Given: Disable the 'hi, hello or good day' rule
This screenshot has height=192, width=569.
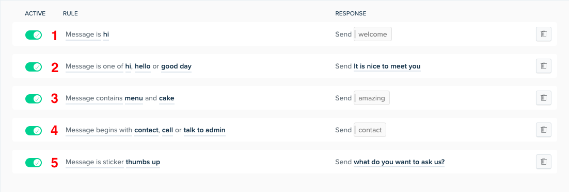Looking at the screenshot, I should pyautogui.click(x=34, y=67).
